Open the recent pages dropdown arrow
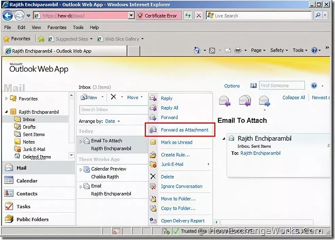The width and height of the screenshot is (335, 240). pos(29,16)
